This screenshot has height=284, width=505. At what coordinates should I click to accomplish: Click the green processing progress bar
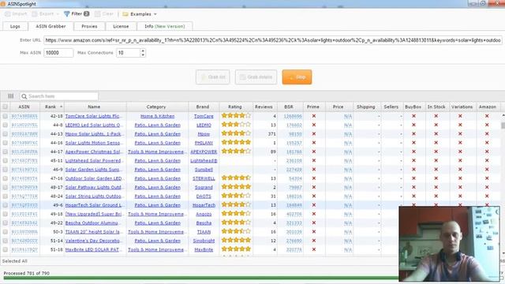coord(201,278)
